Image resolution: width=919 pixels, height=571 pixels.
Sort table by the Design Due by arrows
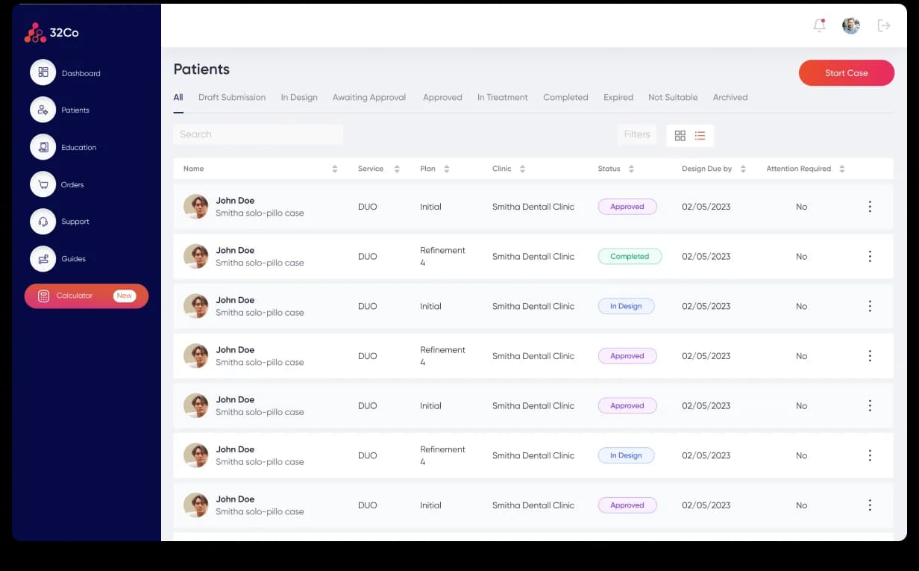point(743,169)
